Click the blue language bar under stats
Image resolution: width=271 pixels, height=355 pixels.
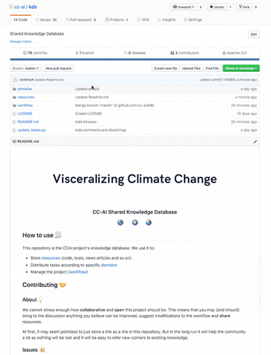point(134,59)
